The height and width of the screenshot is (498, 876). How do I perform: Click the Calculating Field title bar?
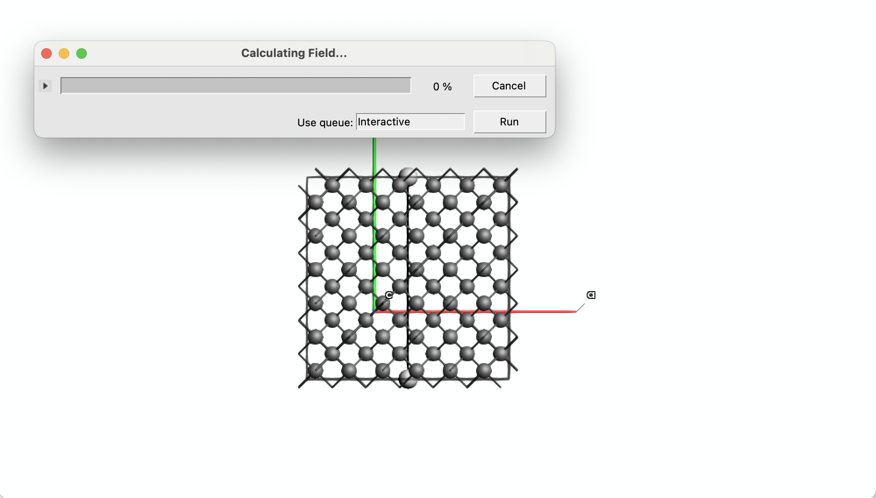point(293,53)
